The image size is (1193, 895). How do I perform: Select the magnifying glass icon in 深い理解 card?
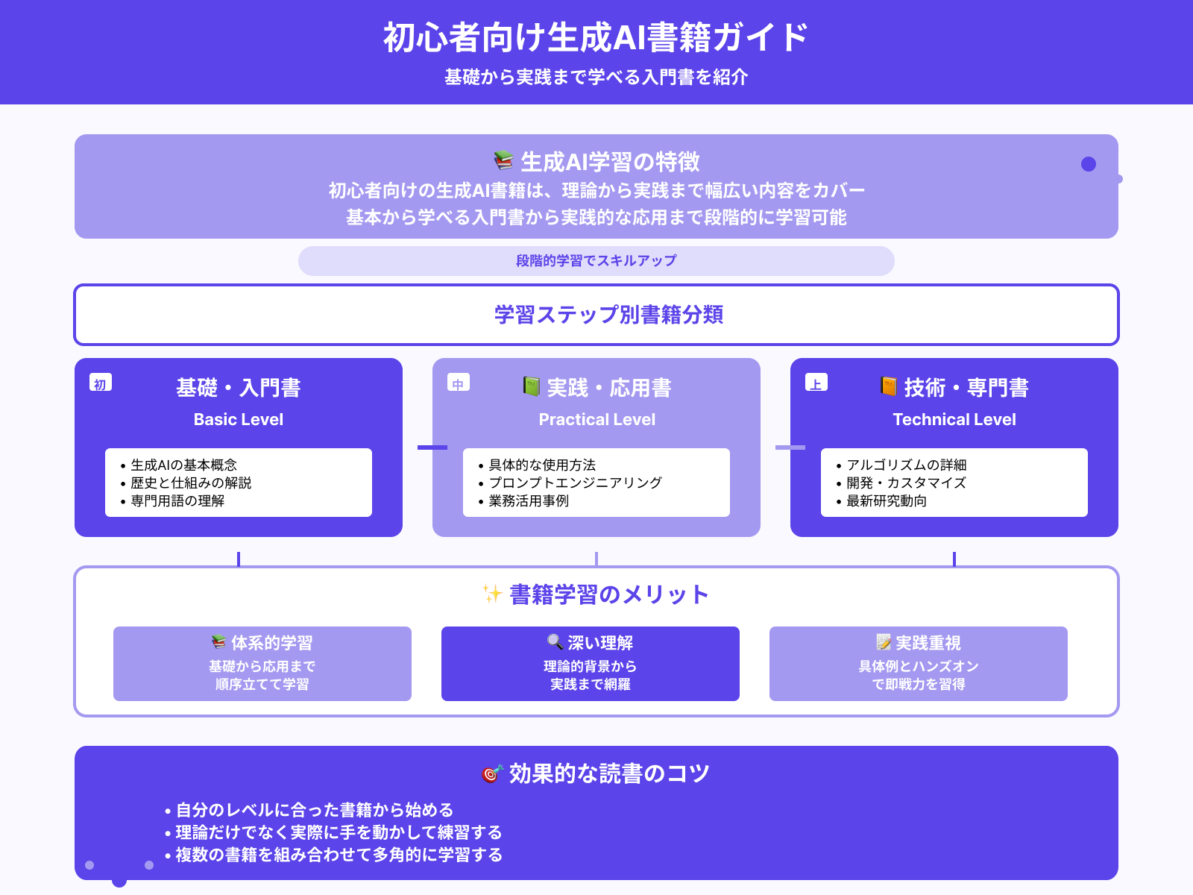[553, 642]
